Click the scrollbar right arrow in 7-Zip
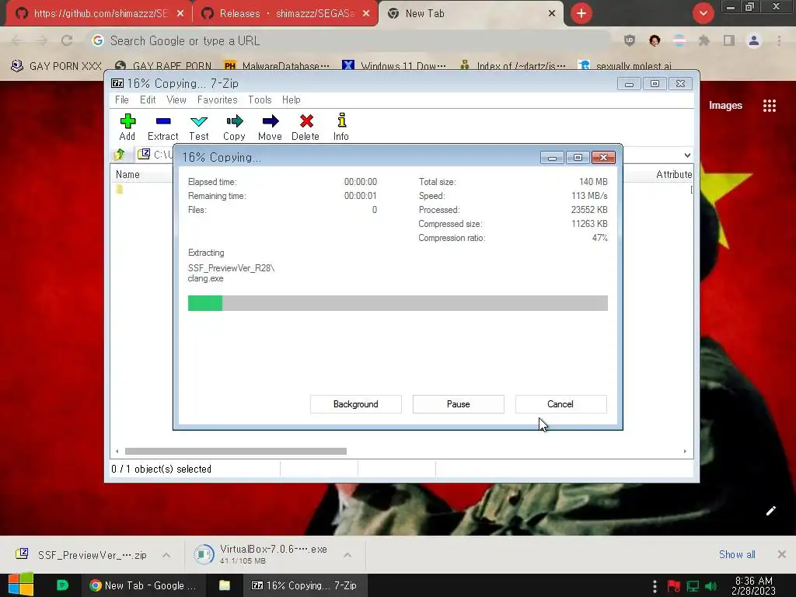Viewport: 796px width, 597px height. (685, 452)
